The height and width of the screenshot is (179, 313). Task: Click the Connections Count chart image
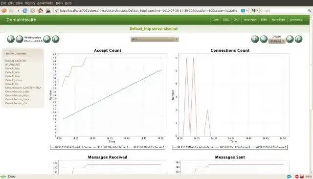pos(230,99)
